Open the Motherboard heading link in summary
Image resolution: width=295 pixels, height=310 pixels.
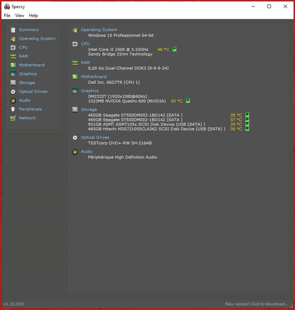pyautogui.click(x=94, y=76)
